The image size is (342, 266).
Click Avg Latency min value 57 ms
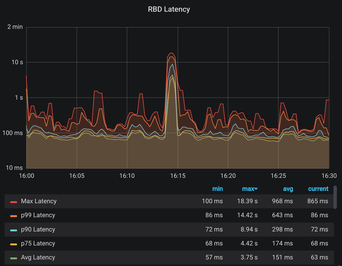point(214,257)
